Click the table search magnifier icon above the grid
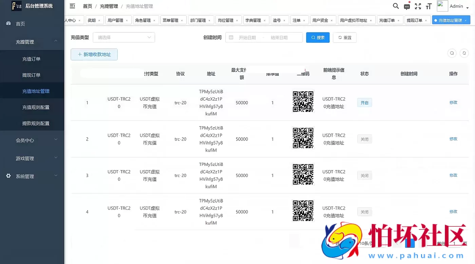This screenshot has height=264, width=475. point(452,53)
